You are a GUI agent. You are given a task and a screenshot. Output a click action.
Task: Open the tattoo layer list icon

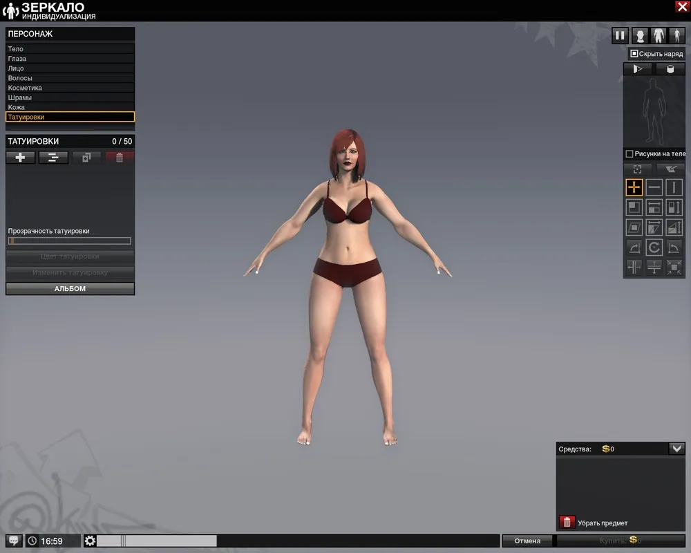pyautogui.click(x=53, y=158)
